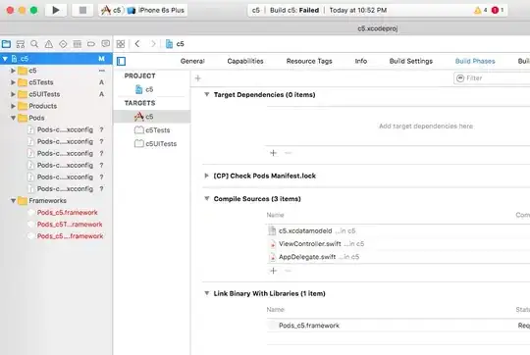The height and width of the screenshot is (355, 530).
Task: Select the c5 project under PROJECT
Action: (x=144, y=89)
